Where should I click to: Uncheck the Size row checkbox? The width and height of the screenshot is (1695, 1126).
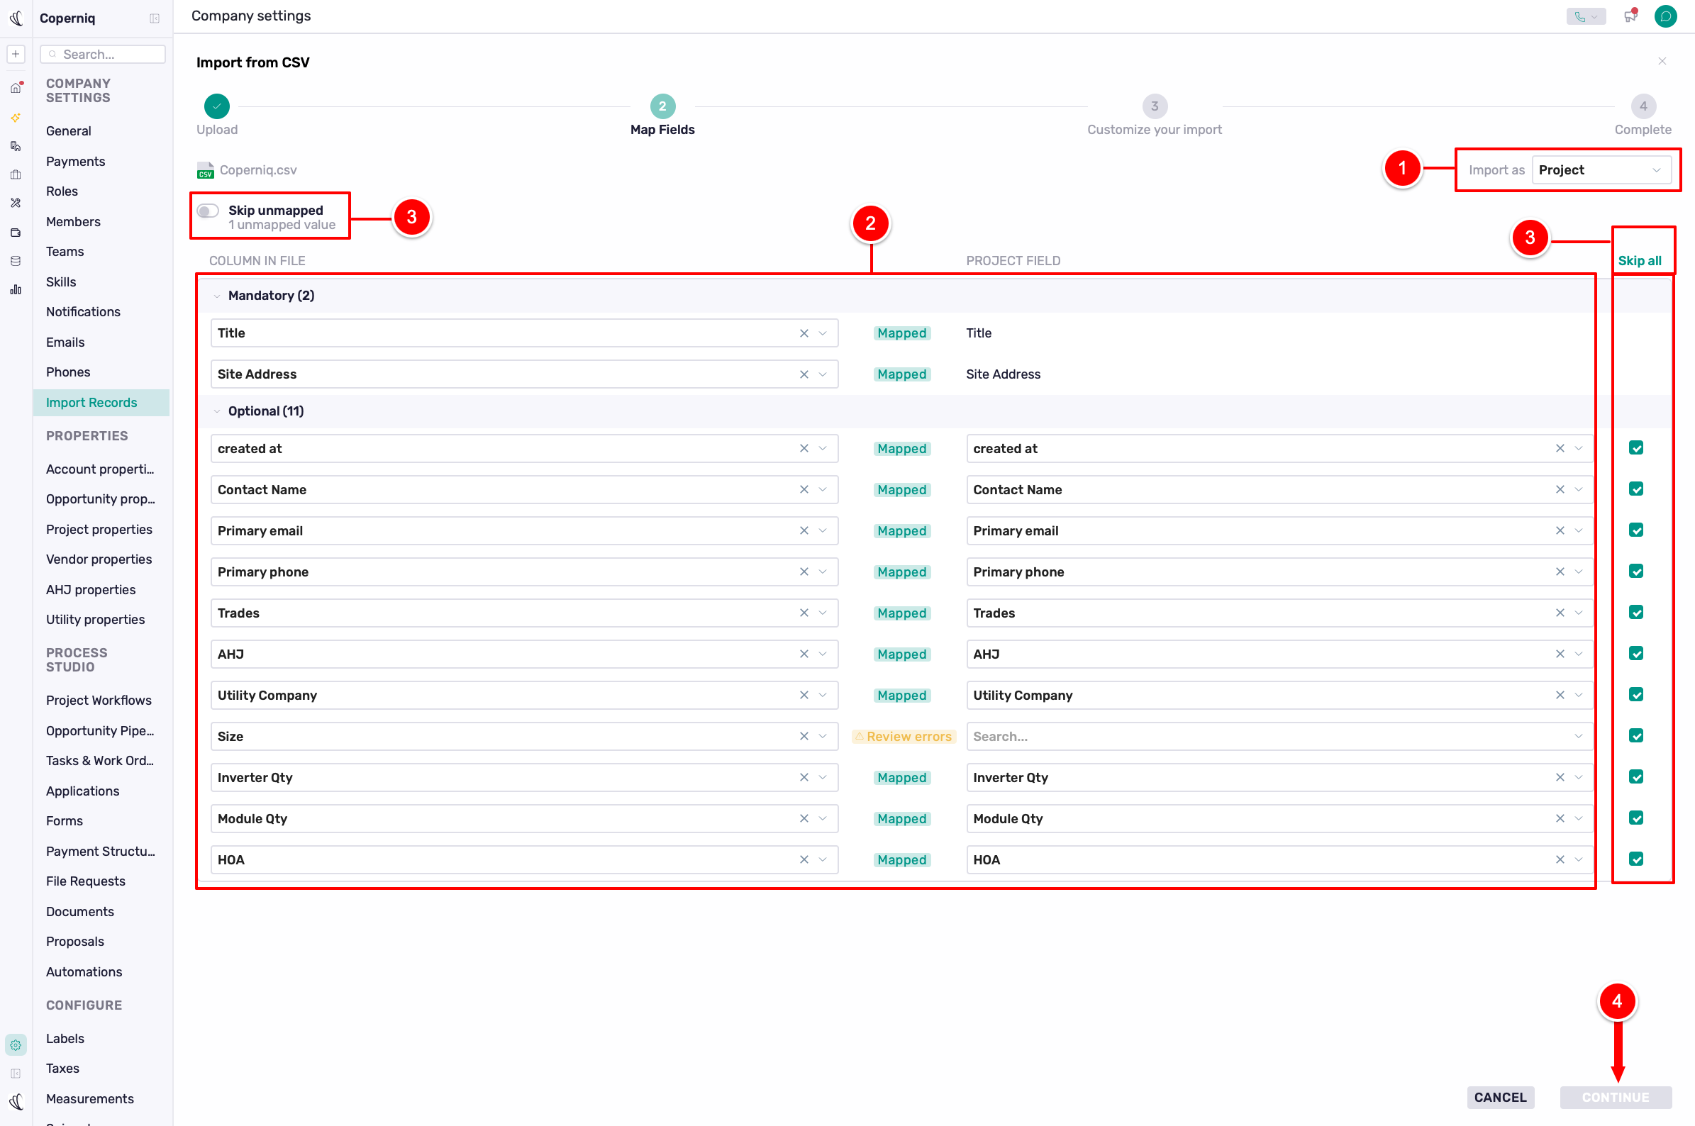click(1636, 736)
